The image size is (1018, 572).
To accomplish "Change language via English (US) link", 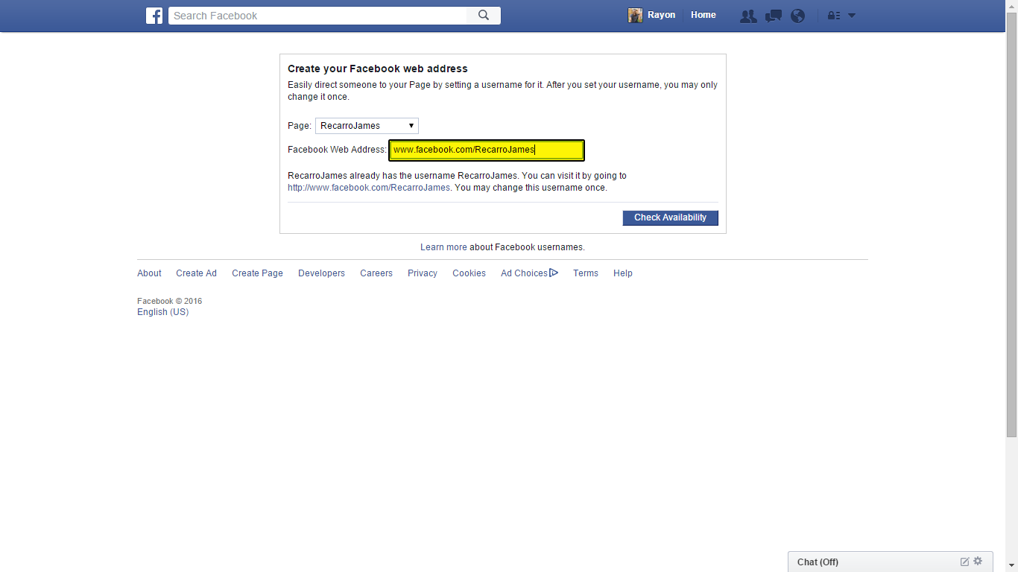I will click(163, 312).
